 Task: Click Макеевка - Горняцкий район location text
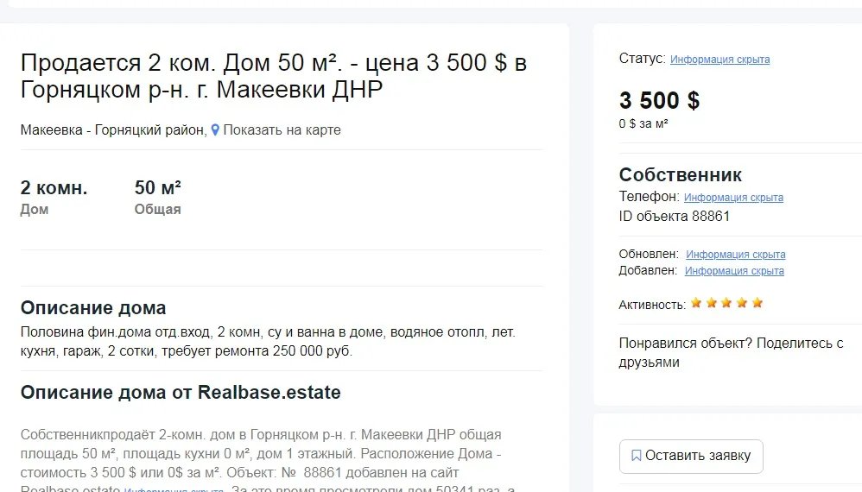[x=113, y=130]
